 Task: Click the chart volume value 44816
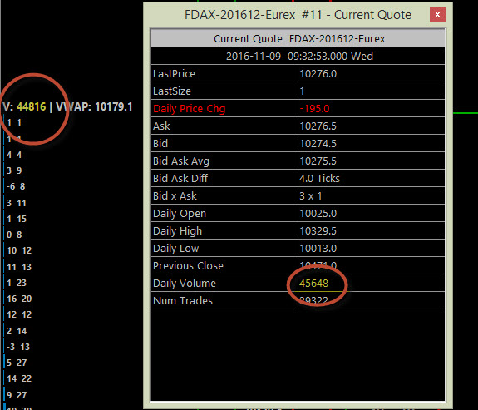coord(31,106)
